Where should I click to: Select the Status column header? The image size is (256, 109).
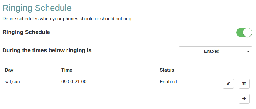click(x=167, y=70)
